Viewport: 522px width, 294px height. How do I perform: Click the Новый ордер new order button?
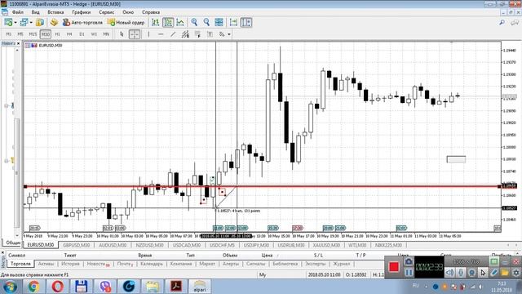[126, 22]
